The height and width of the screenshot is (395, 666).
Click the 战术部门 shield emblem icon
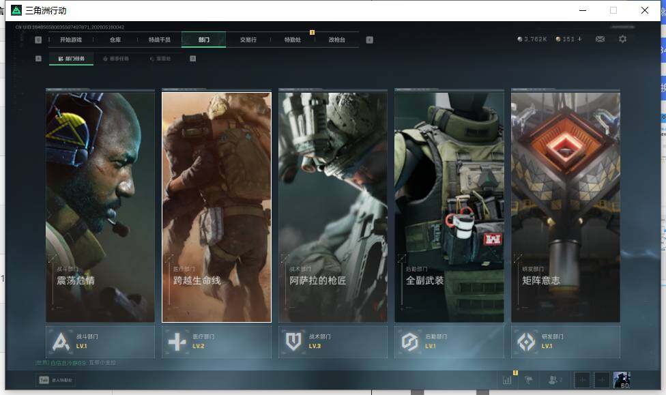(293, 342)
